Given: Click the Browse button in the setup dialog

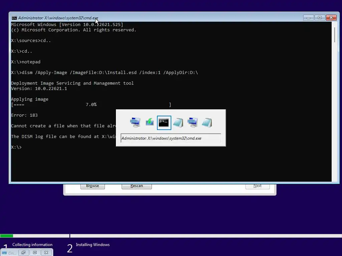Looking at the screenshot, I should (93, 186).
